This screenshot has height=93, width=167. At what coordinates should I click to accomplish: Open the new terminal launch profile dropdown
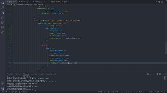click(x=155, y=74)
